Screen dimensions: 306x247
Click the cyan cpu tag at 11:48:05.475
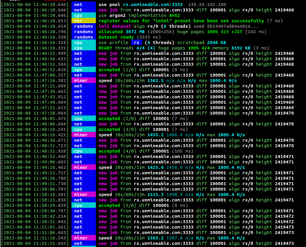point(84,119)
